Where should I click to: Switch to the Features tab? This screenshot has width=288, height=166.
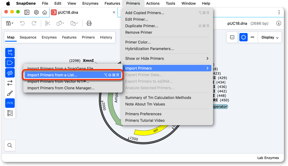[69, 37]
